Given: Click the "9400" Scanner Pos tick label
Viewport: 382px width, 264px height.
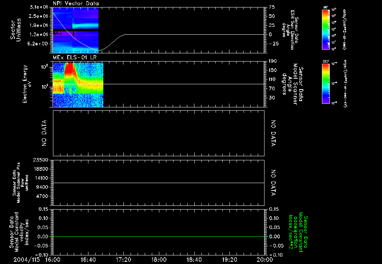Looking at the screenshot, I should pos(43,187).
